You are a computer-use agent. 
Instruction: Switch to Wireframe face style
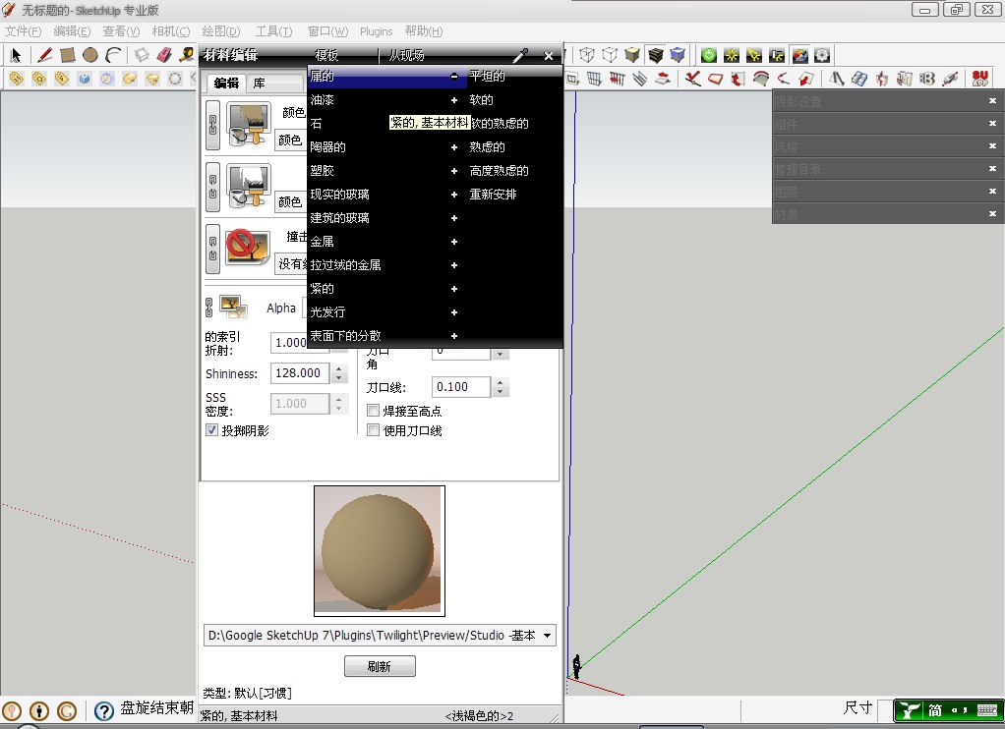coord(586,56)
